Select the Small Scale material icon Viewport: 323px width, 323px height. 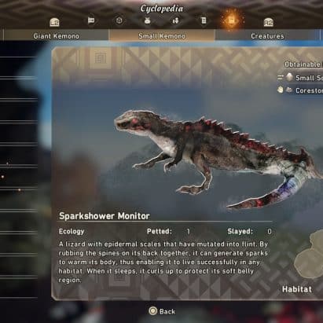point(289,77)
